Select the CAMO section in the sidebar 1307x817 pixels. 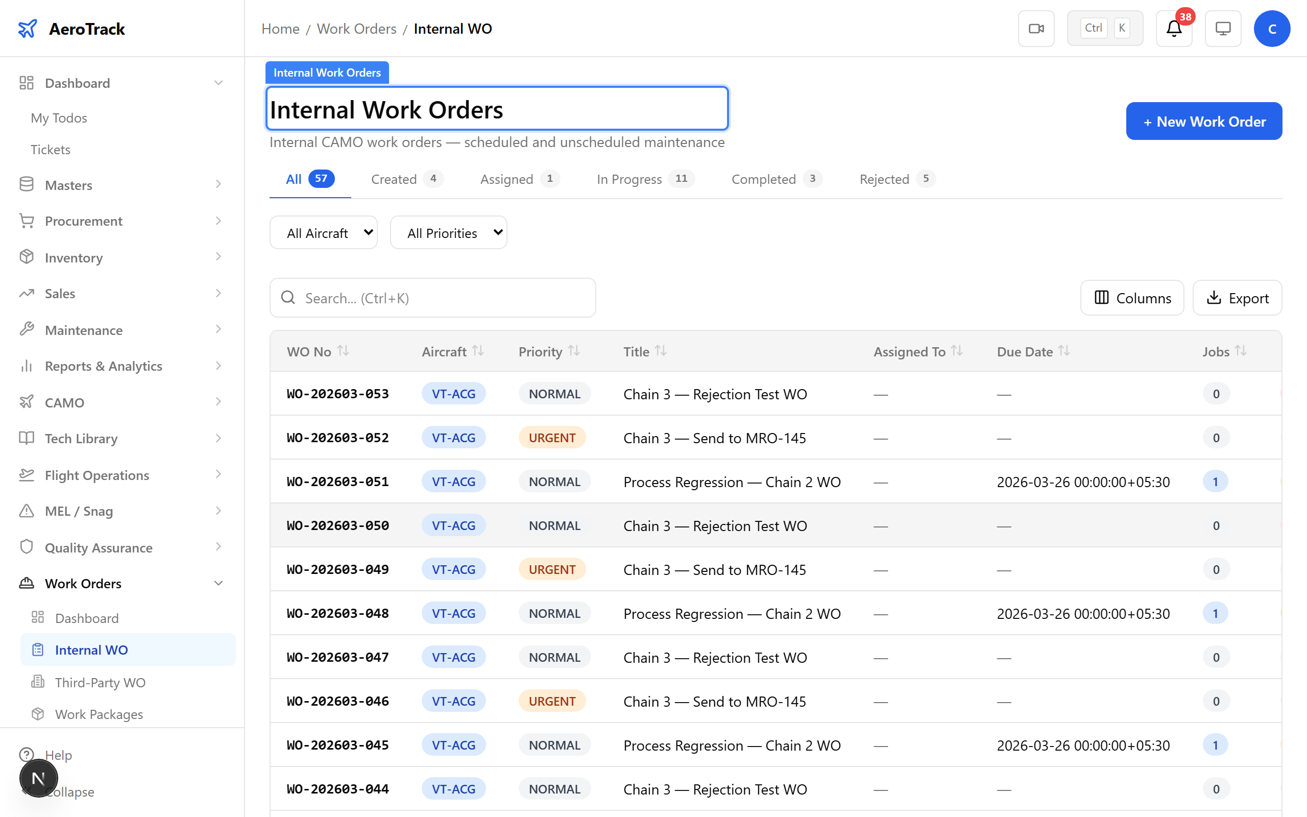(64, 402)
